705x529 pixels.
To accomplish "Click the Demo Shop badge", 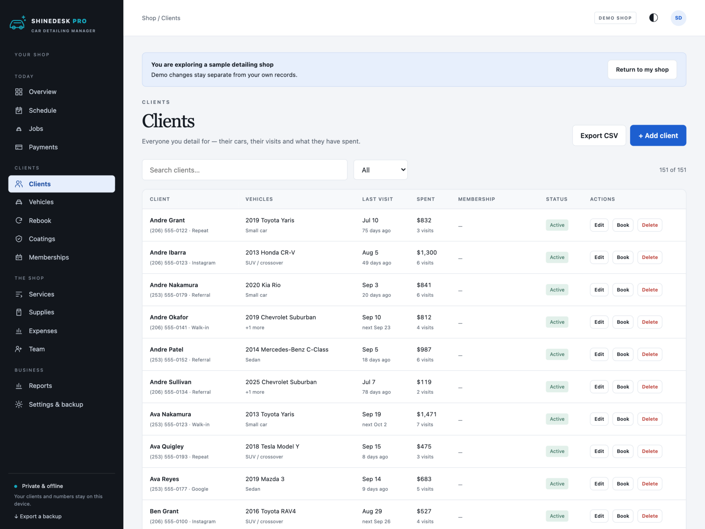I will click(x=615, y=18).
